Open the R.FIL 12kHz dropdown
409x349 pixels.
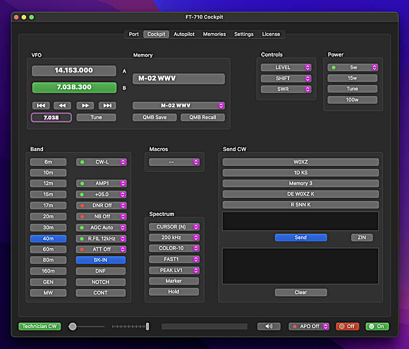click(101, 239)
